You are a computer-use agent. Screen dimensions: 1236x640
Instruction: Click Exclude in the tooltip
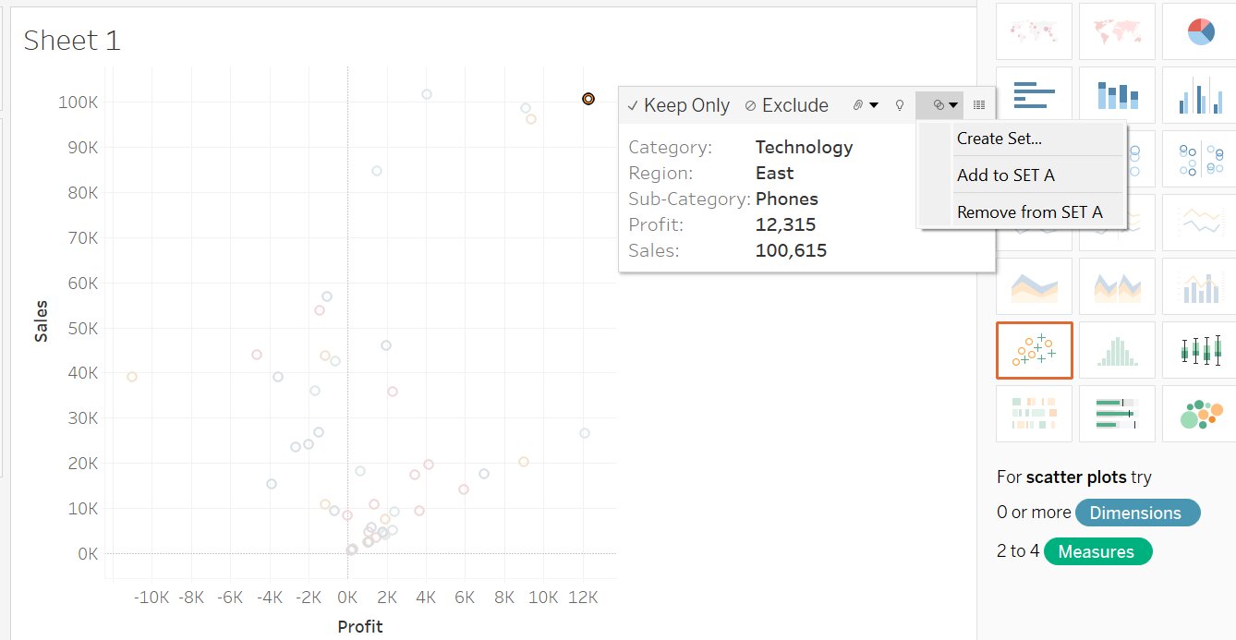tap(787, 105)
